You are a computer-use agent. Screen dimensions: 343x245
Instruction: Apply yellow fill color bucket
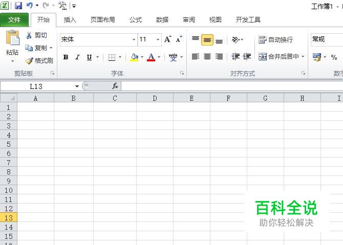(134, 57)
